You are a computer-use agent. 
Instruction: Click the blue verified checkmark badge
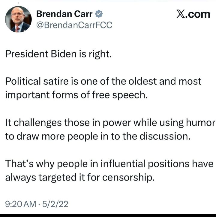[99, 14]
